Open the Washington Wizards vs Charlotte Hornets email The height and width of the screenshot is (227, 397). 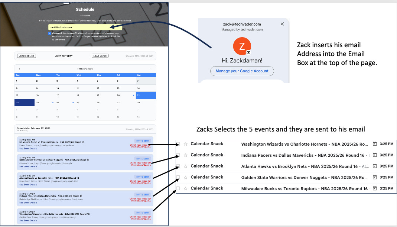tap(286, 144)
